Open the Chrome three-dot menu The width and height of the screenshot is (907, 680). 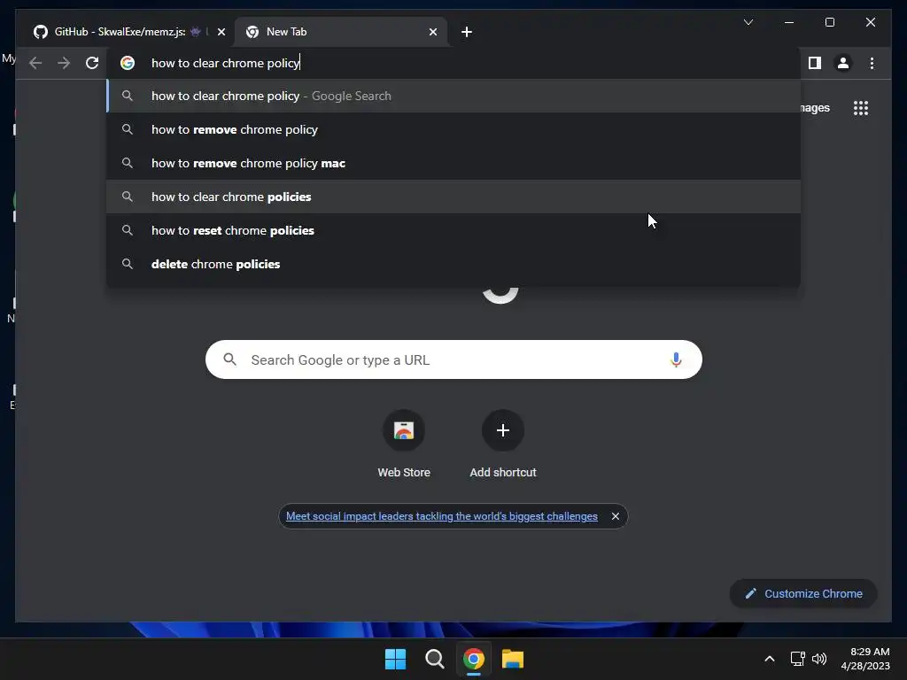872,63
